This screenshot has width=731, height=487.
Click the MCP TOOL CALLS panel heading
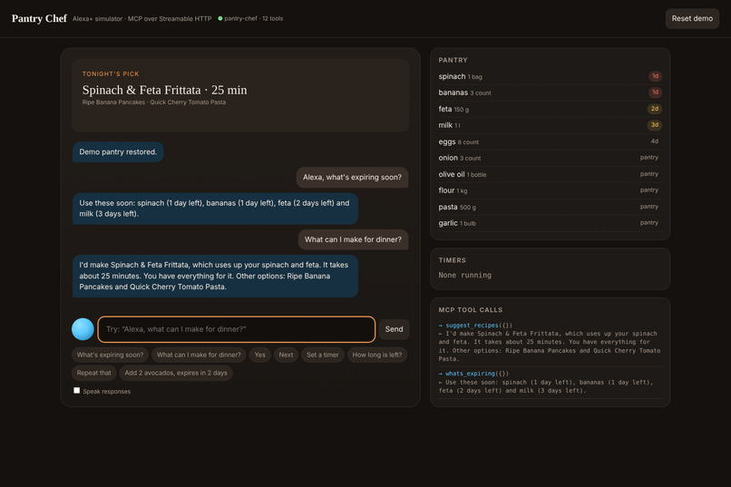point(471,310)
